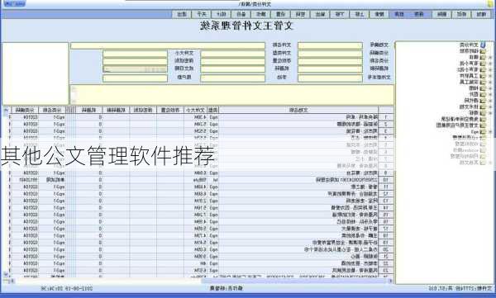Sort by the 分类编码 column header
The width and height of the screenshot is (496, 298).
tap(25, 110)
